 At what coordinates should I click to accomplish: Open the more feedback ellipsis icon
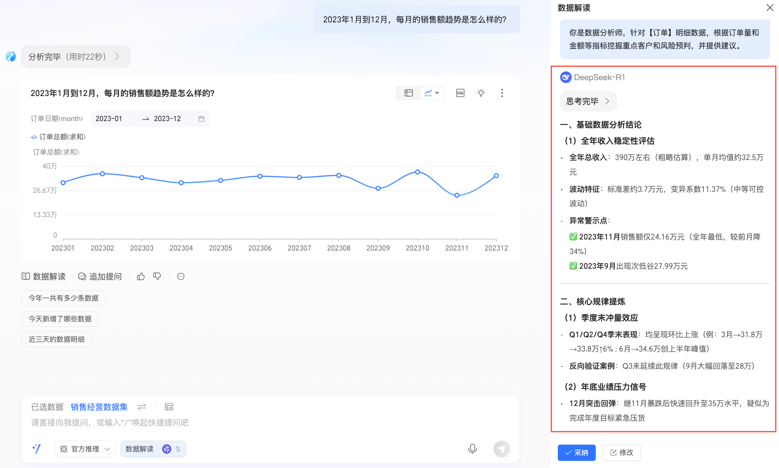tap(181, 277)
